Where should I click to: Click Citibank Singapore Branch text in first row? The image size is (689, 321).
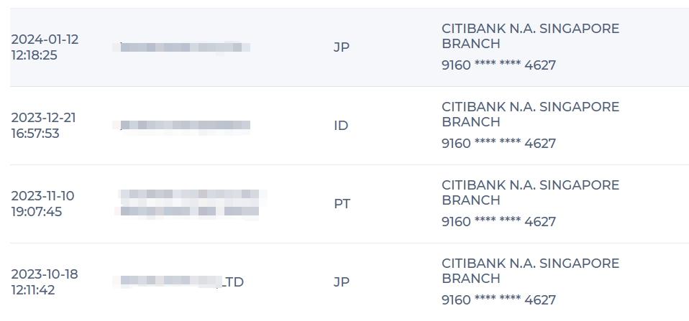click(530, 36)
